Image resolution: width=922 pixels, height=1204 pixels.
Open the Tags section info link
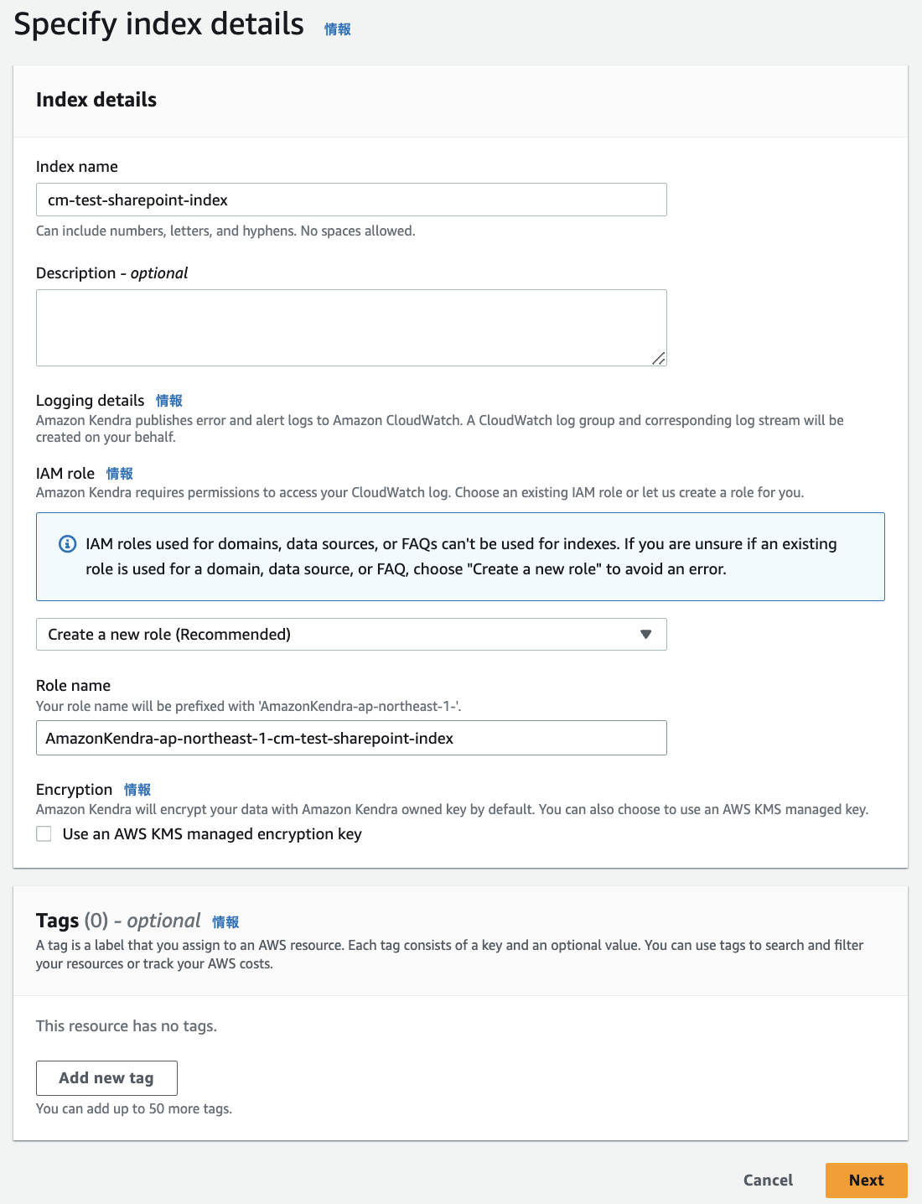(225, 921)
